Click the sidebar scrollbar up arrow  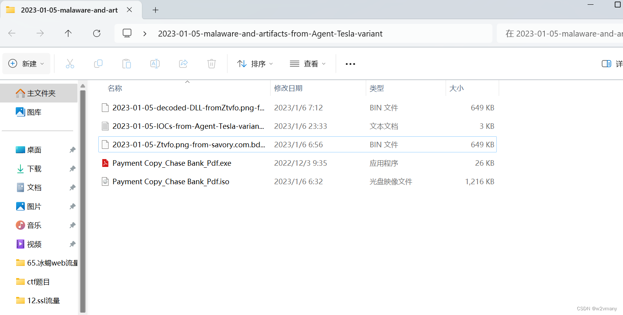(83, 86)
